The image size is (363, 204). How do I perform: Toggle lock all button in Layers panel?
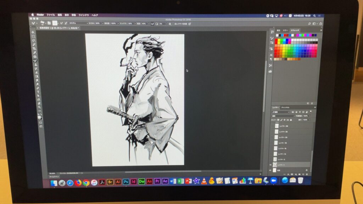point(291,120)
